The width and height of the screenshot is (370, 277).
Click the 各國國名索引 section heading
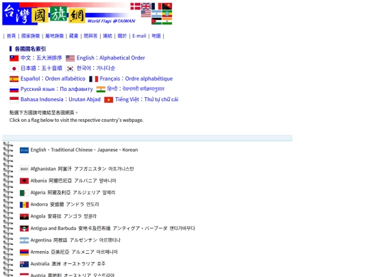coord(30,49)
